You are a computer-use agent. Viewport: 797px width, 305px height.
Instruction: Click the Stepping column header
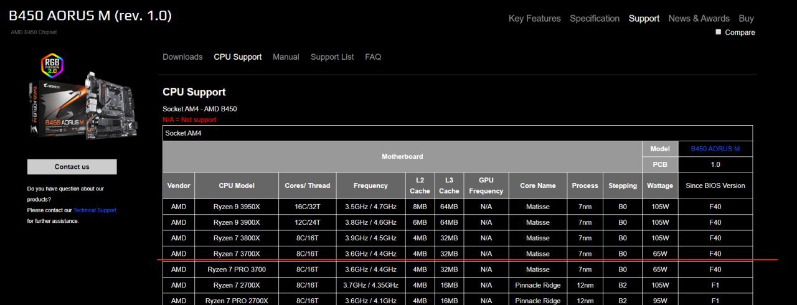[623, 185]
